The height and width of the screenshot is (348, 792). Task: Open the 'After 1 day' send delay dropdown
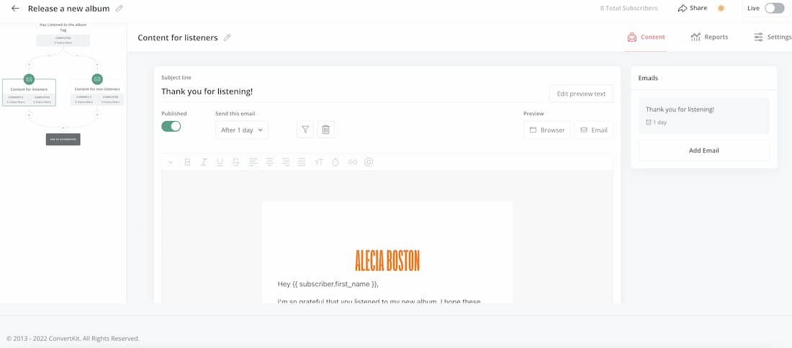pyautogui.click(x=242, y=130)
